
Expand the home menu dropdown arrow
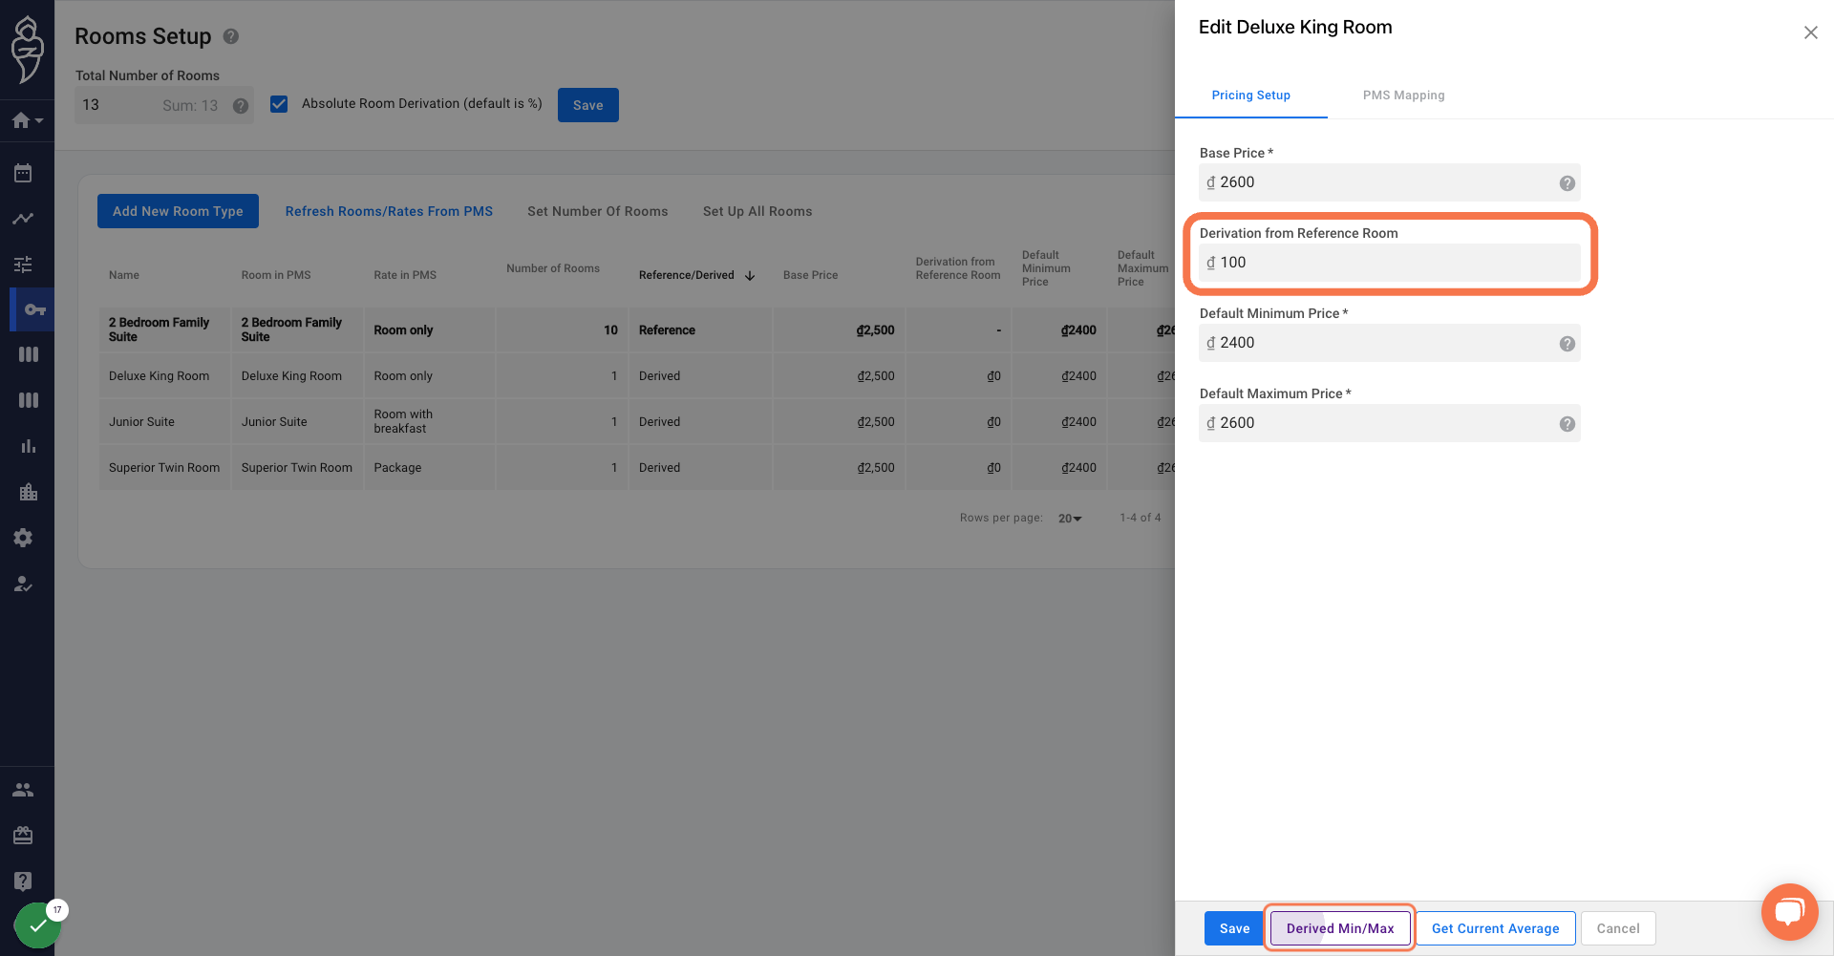(x=39, y=121)
